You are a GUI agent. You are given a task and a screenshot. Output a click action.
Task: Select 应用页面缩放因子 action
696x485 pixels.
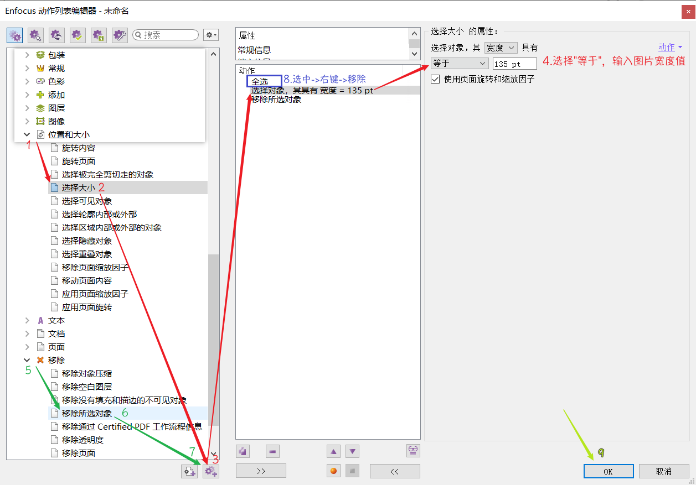point(95,294)
